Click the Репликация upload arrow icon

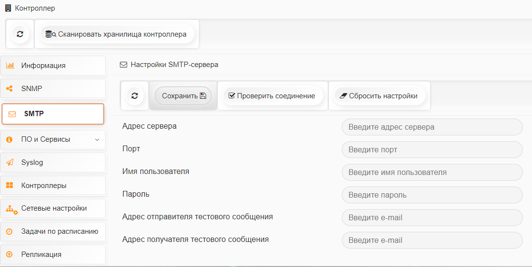(10, 254)
